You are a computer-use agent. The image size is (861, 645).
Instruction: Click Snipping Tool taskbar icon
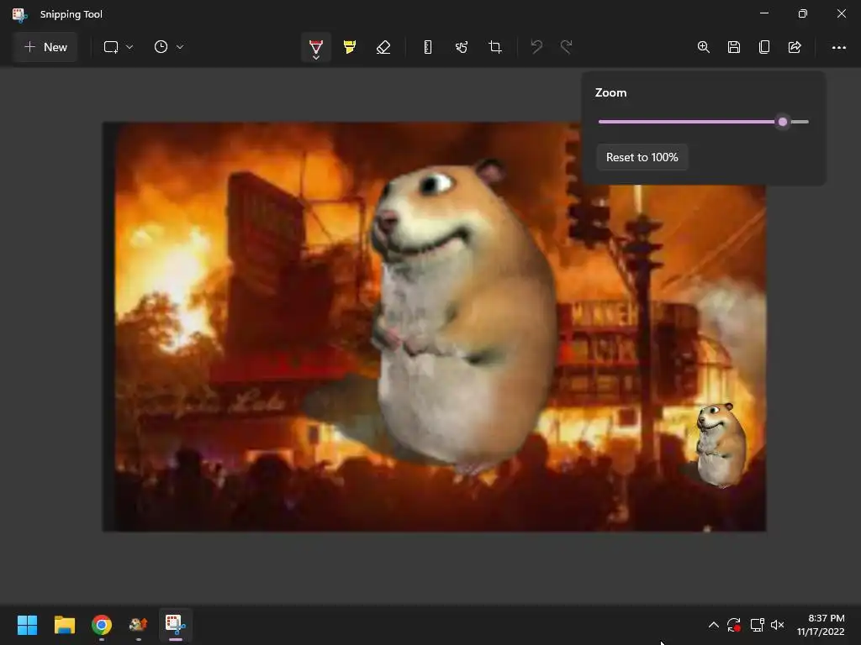(x=176, y=625)
